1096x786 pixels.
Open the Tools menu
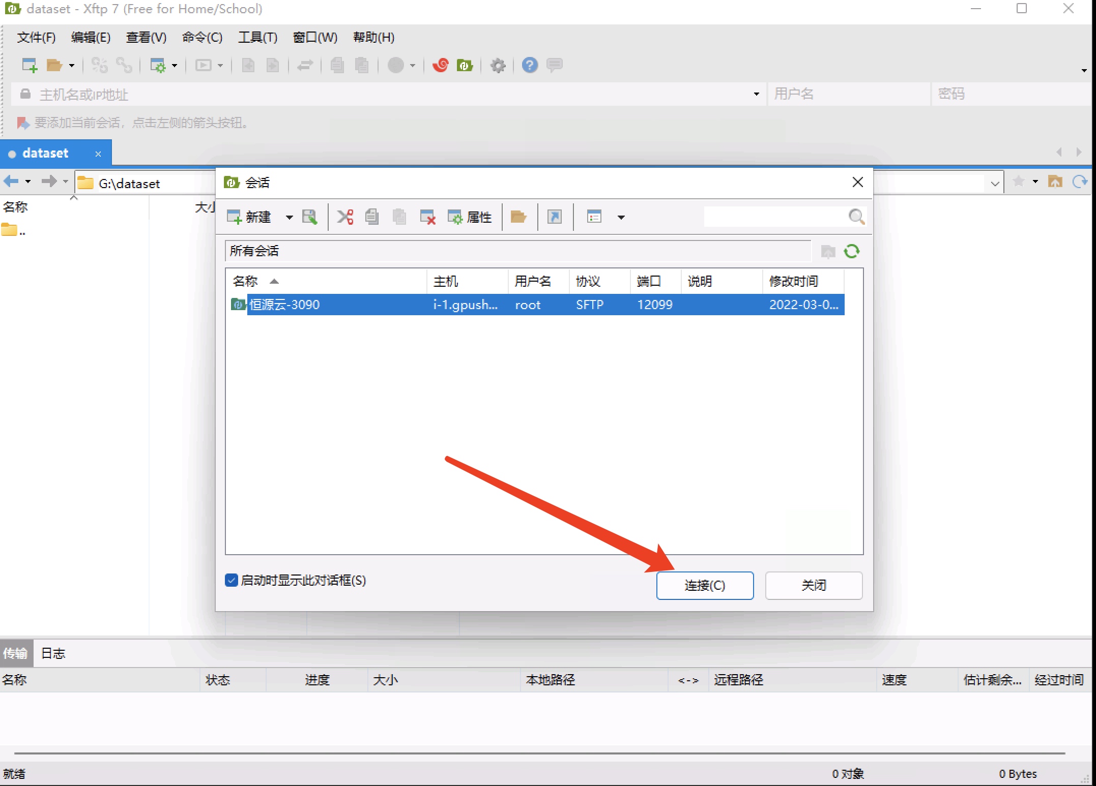click(x=257, y=37)
